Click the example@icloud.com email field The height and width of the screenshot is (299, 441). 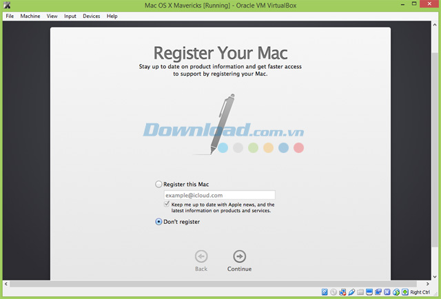(x=219, y=195)
